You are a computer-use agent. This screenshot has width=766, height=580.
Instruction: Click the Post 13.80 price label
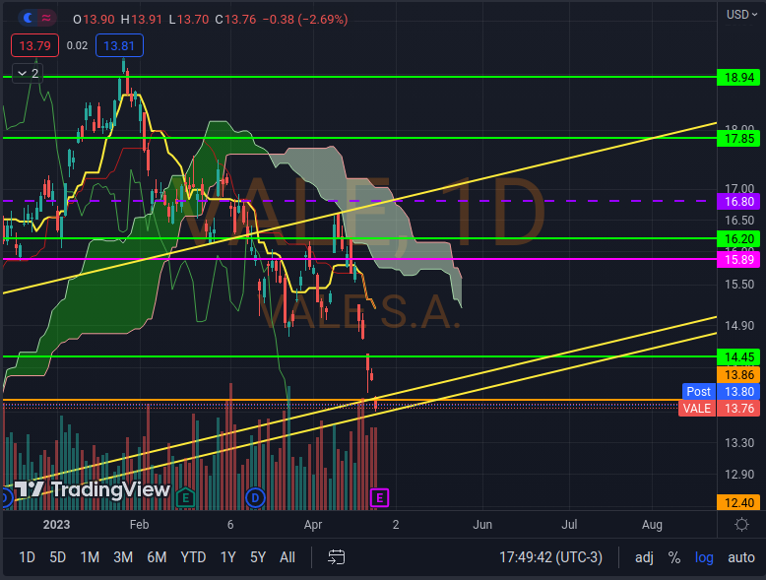(721, 391)
